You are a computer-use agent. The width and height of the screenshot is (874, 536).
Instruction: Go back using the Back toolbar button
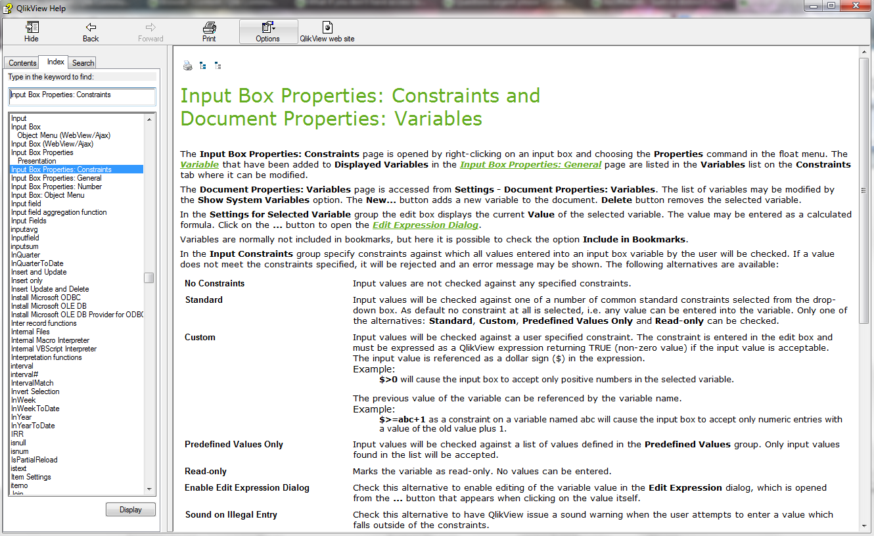91,32
